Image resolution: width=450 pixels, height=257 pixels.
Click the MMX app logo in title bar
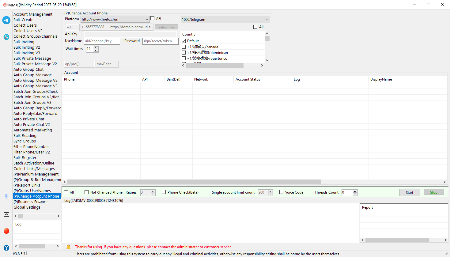click(5, 5)
